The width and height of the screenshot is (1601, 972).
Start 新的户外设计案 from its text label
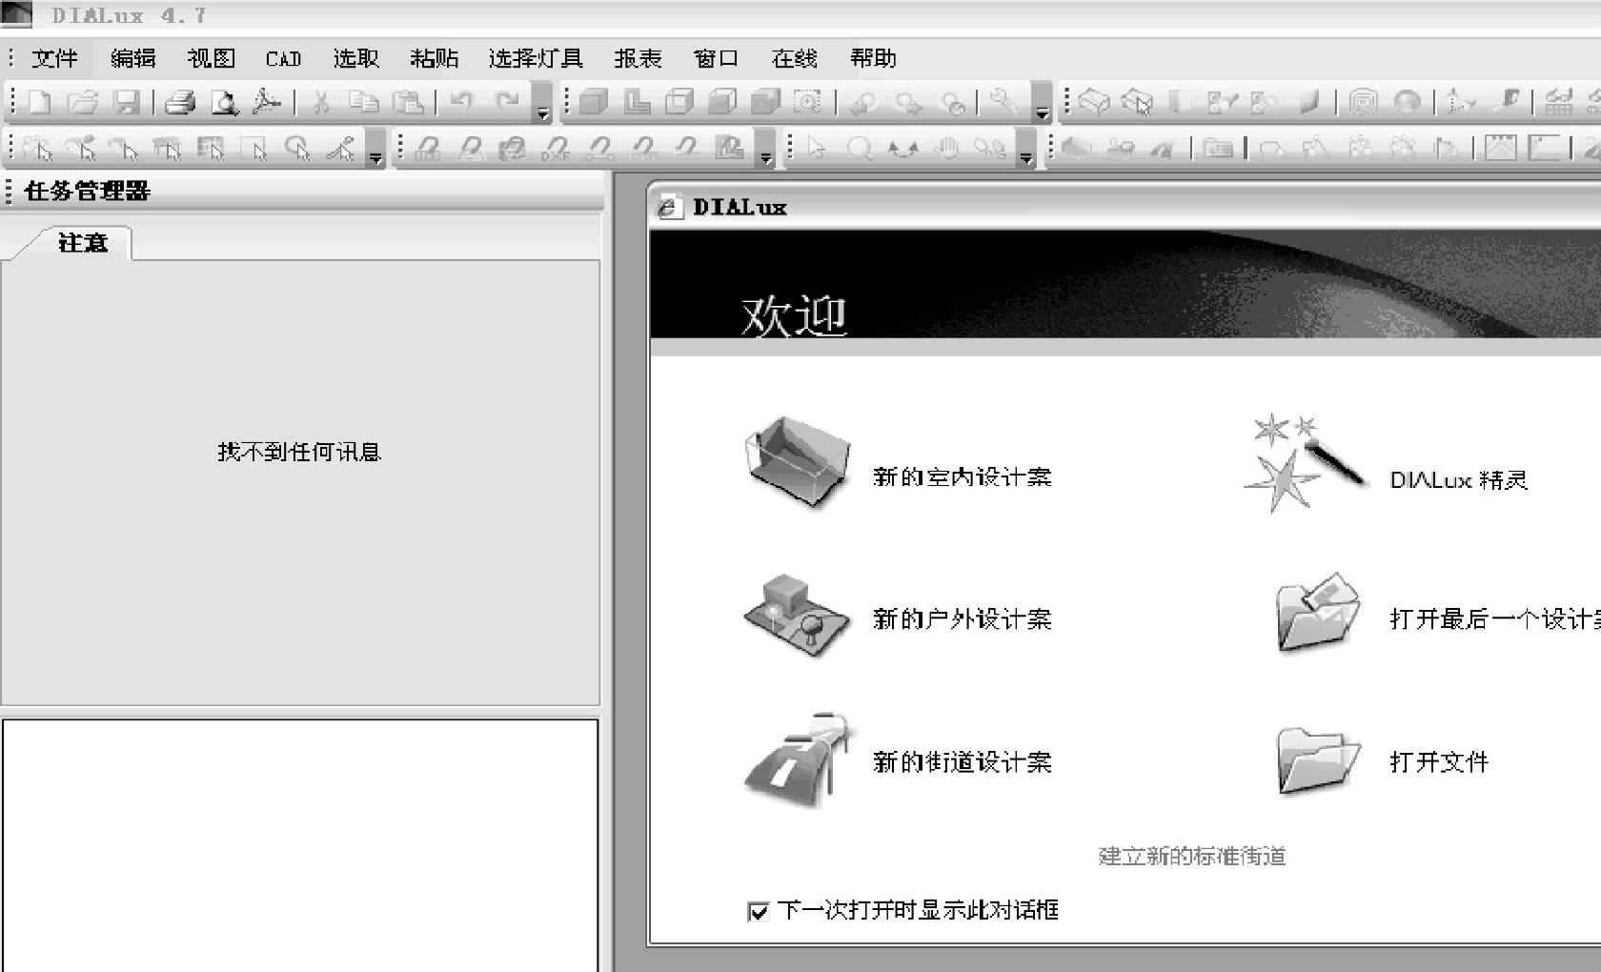(x=963, y=619)
